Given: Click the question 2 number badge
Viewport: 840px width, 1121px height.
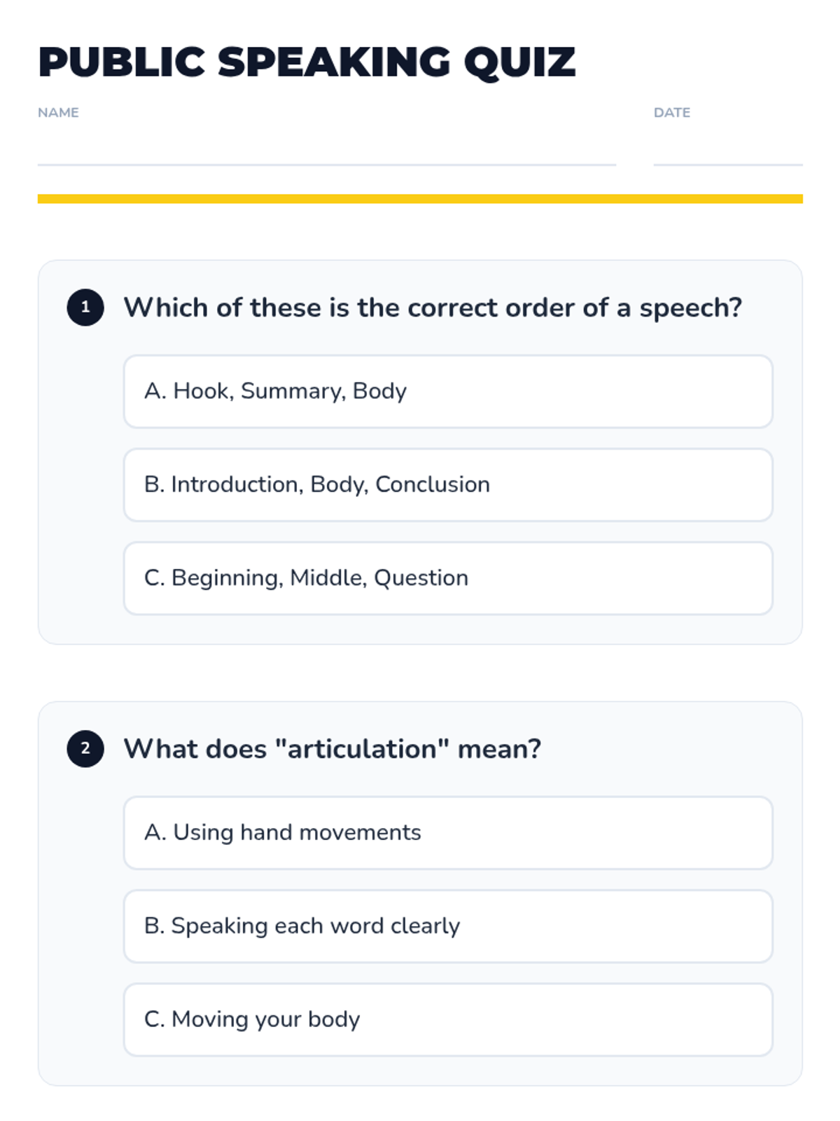Looking at the screenshot, I should coord(85,749).
